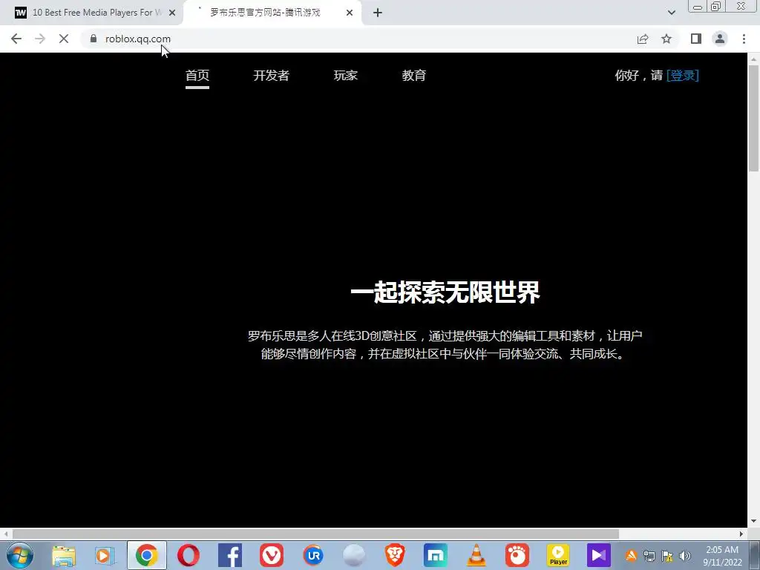This screenshot has height=570, width=760.
Task: Open the volume speaker tray icon
Action: (x=684, y=556)
